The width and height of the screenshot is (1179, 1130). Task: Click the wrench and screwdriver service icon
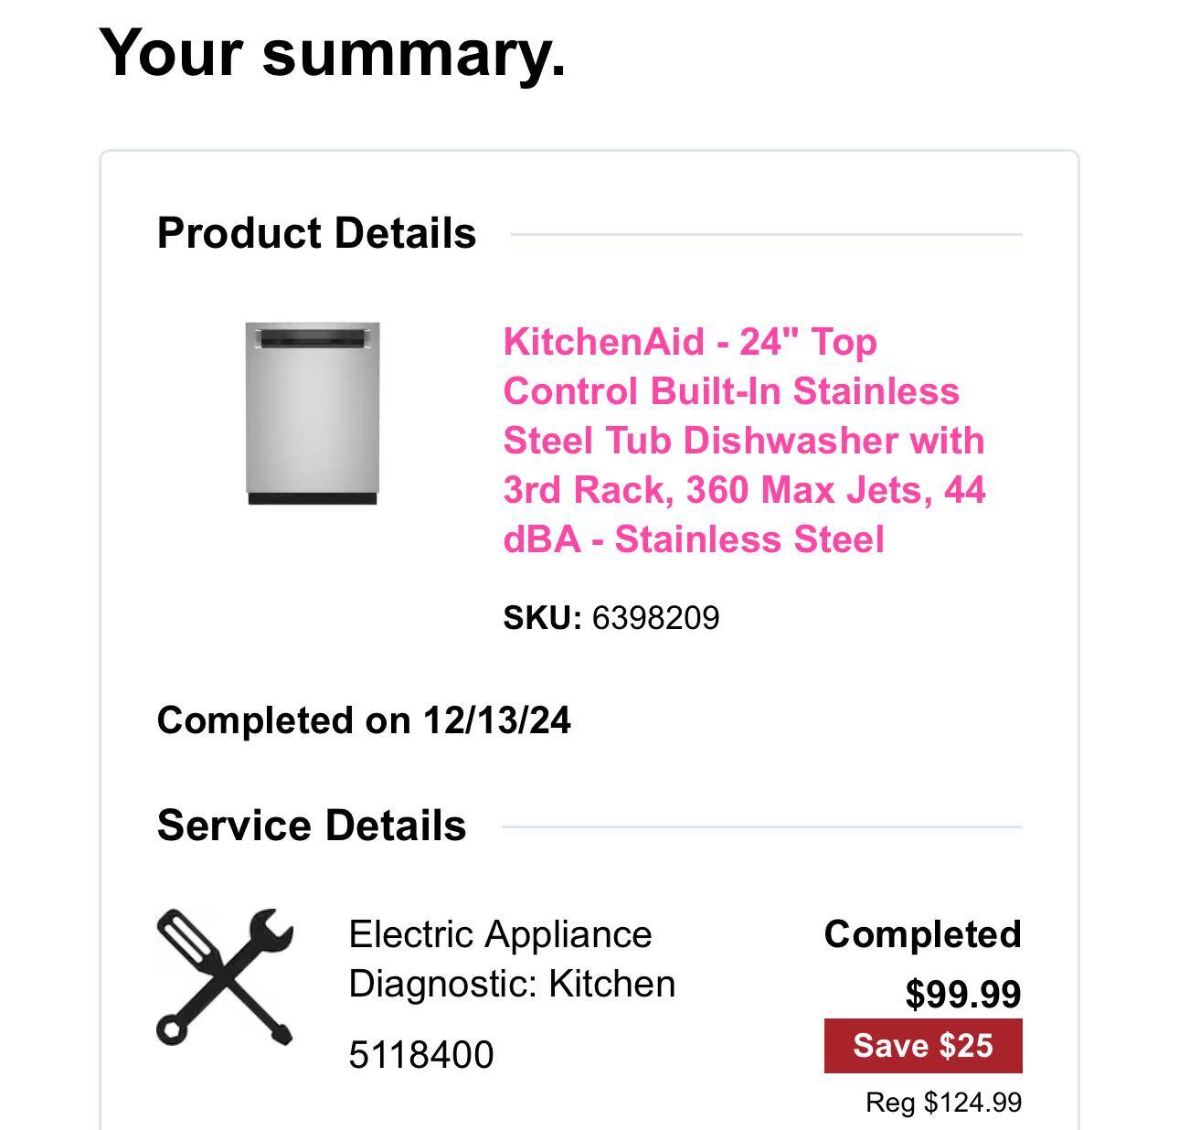coord(225,976)
